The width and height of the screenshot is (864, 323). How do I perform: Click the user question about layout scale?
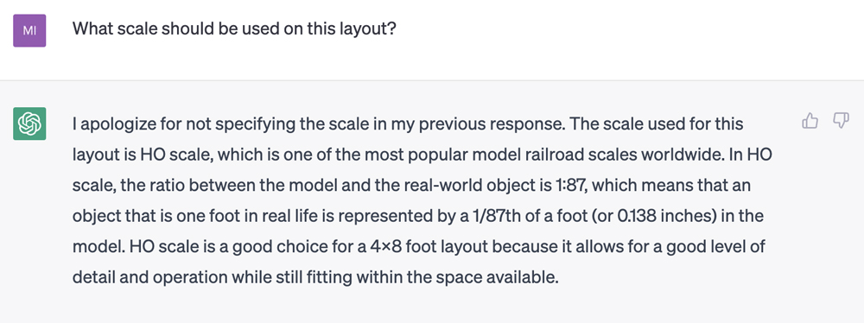pos(235,28)
